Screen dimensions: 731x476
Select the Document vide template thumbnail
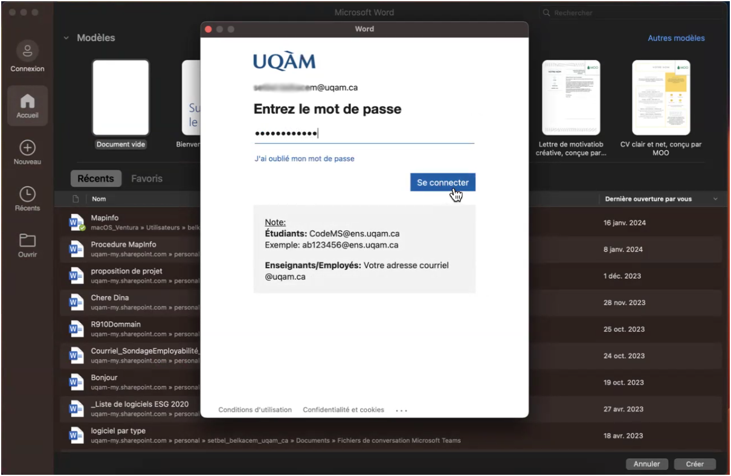[121, 97]
